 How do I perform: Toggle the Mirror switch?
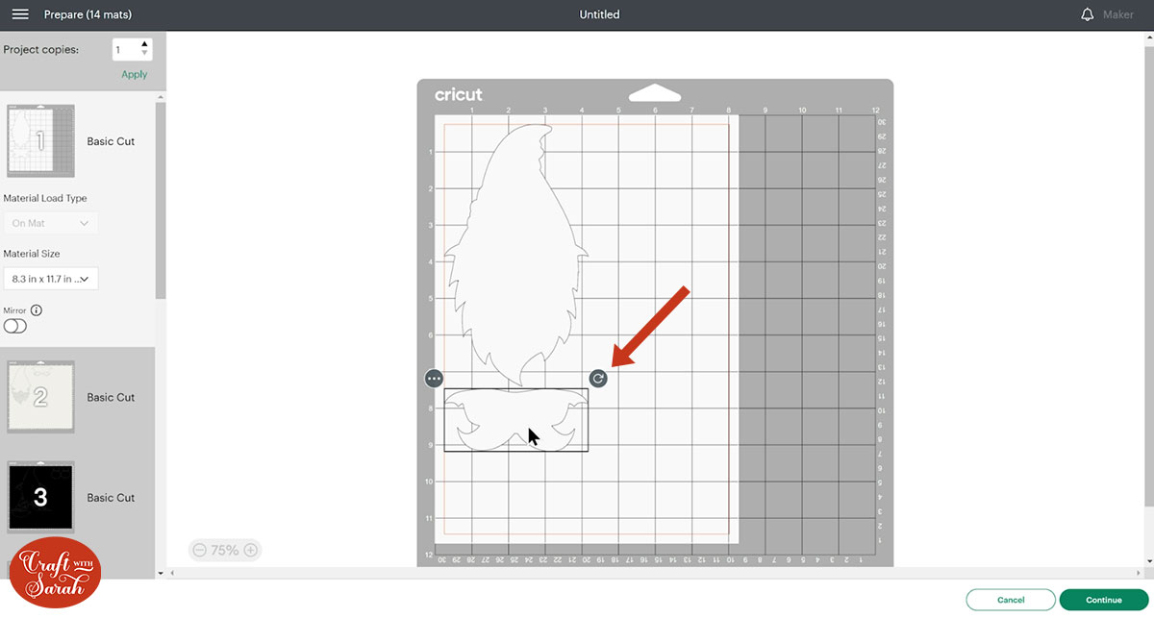coord(15,326)
